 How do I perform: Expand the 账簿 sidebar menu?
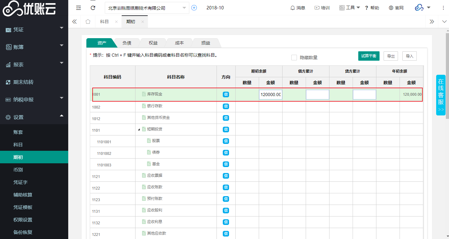tap(34, 47)
